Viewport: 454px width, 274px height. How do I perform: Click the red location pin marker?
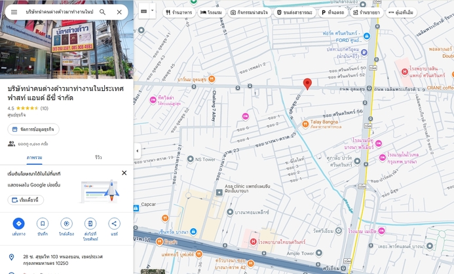(307, 84)
